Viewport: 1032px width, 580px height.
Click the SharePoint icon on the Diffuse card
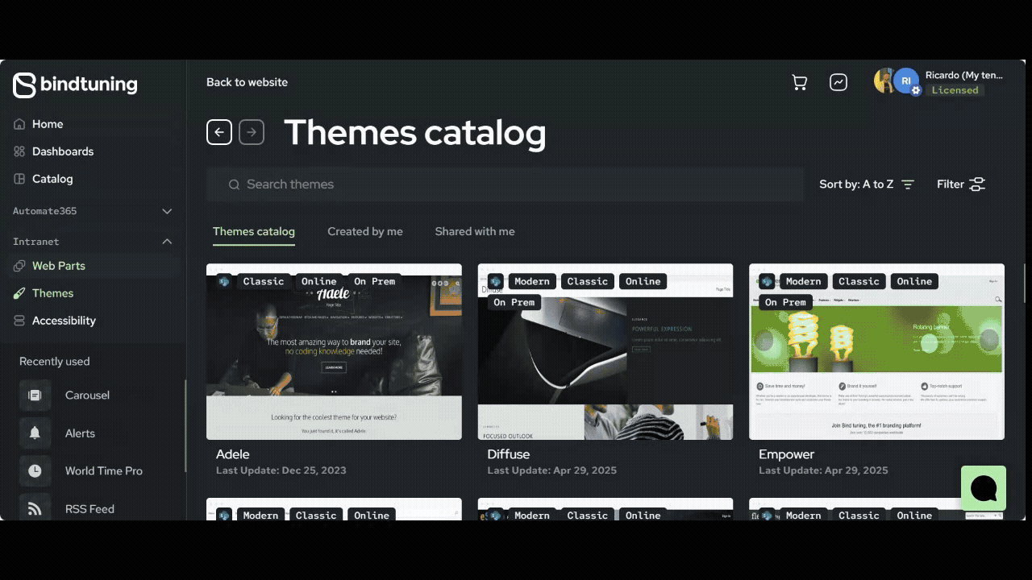pyautogui.click(x=495, y=281)
